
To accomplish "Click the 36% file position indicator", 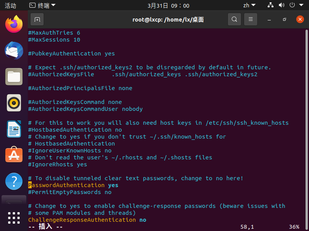I will point(294,227).
